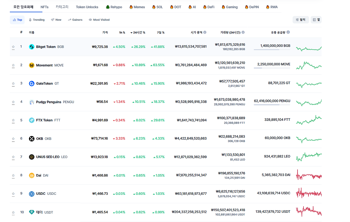Screen dimensions: 350x222
Task: Show the Most Visited list
Action: click(99, 20)
